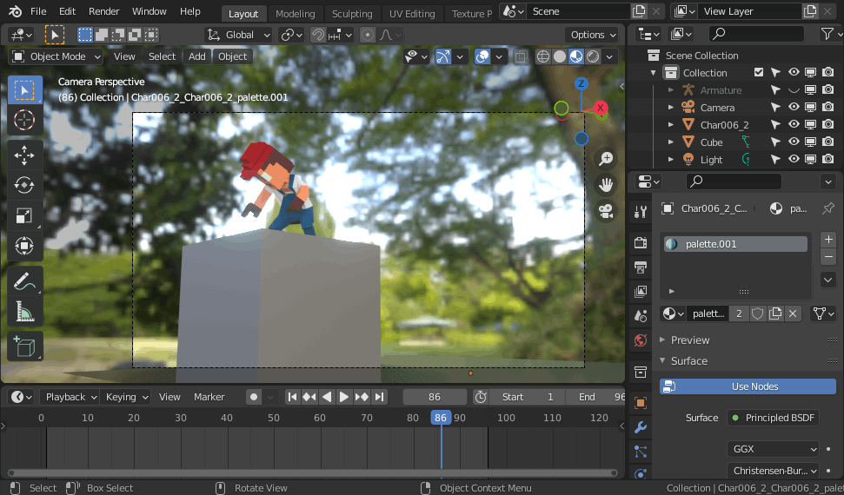Open the GGX distribution dropdown
844x495 pixels.
774,449
